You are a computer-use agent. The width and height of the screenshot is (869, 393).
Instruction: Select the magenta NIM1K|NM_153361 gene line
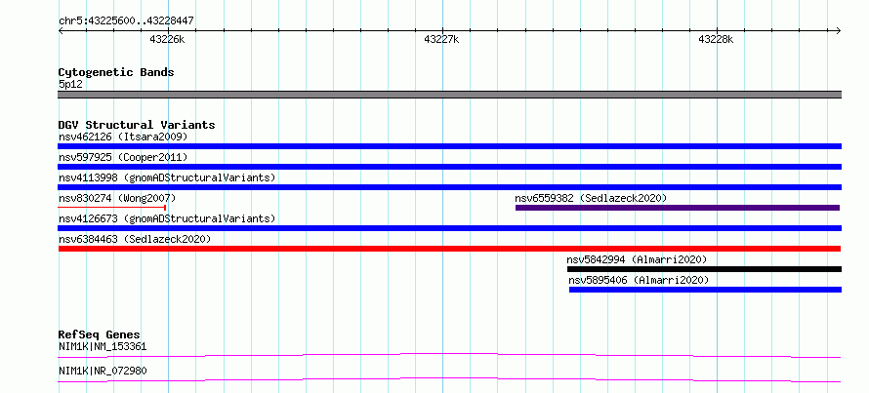point(449,355)
